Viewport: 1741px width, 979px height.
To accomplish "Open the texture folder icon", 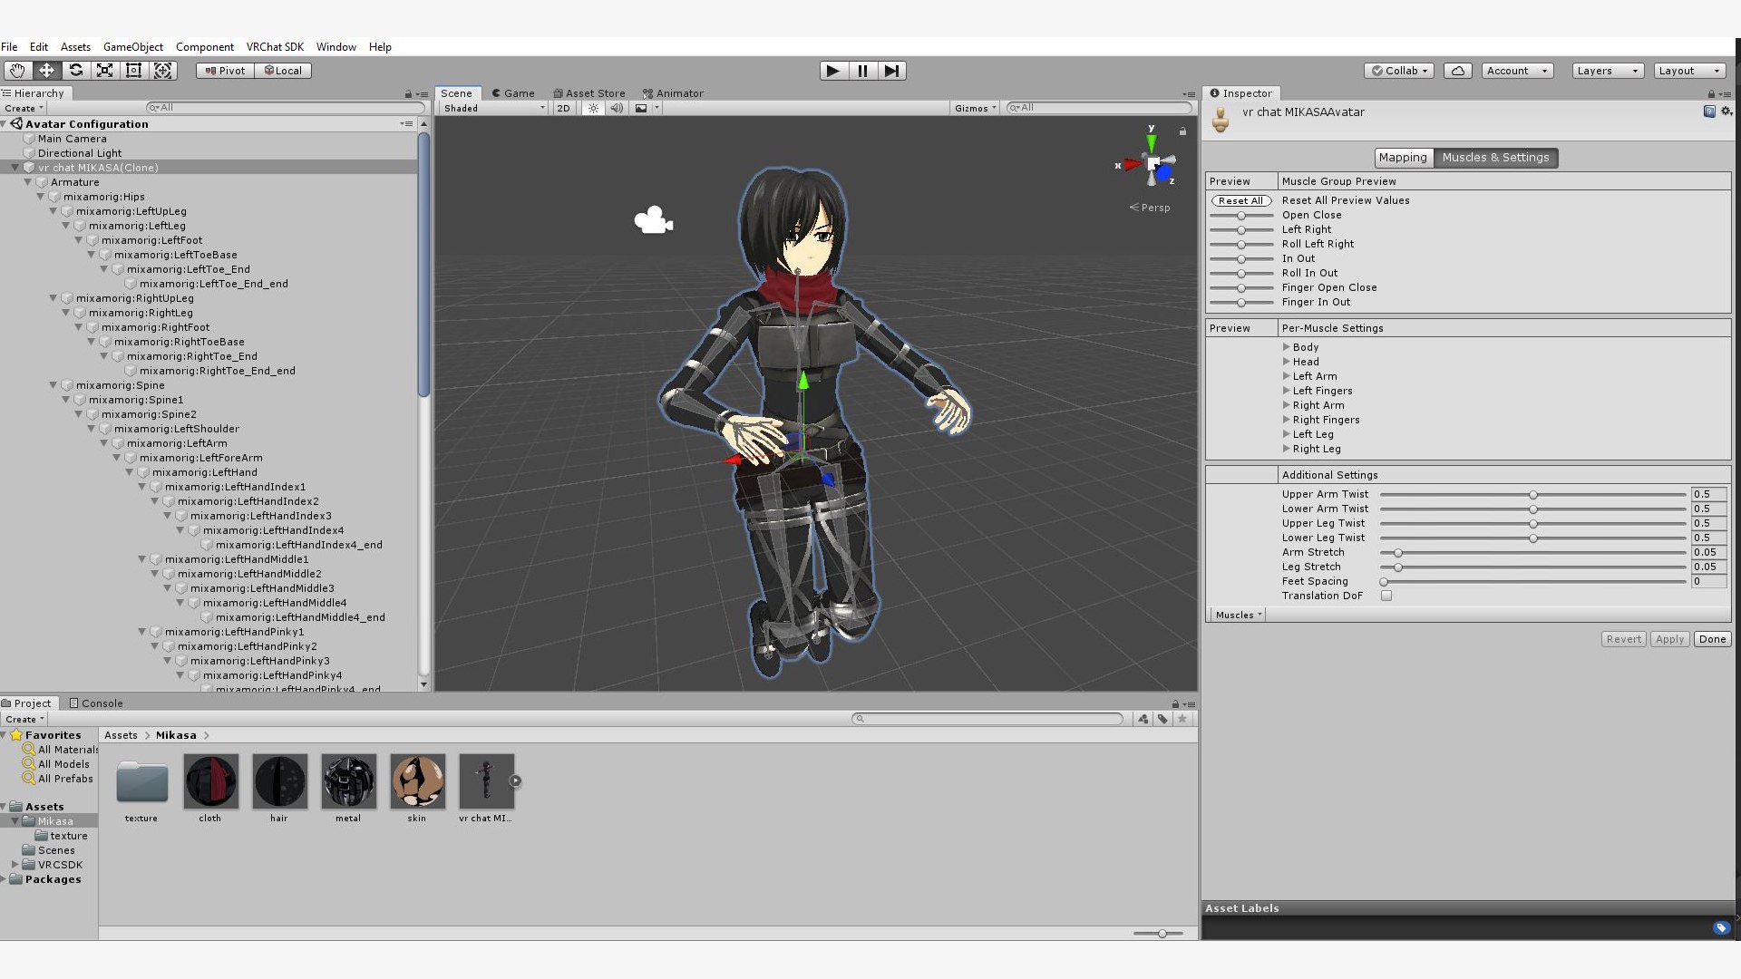I will click(x=141, y=780).
